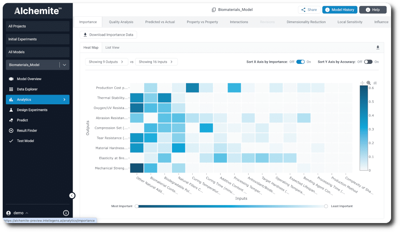Click the Share button
The height and width of the screenshot is (232, 400).
click(x=309, y=10)
